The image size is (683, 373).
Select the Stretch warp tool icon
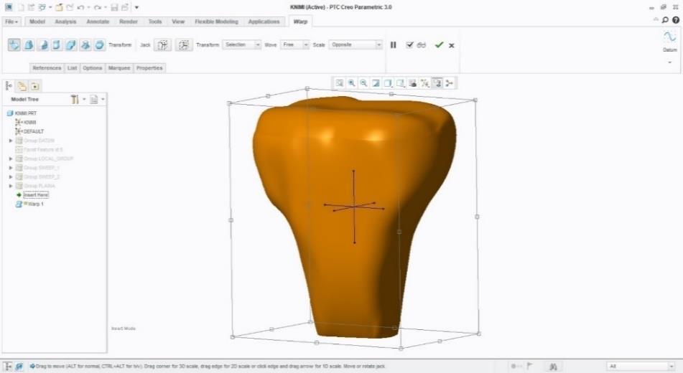click(57, 44)
